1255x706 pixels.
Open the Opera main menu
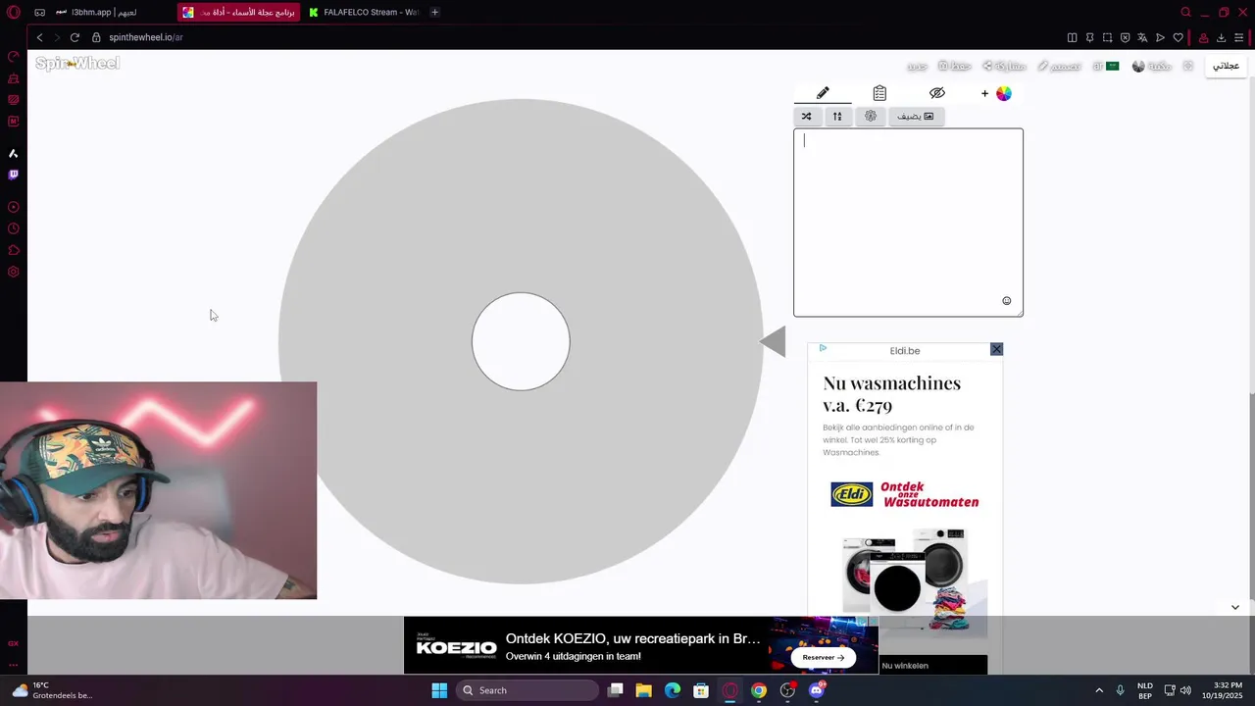tap(14, 12)
